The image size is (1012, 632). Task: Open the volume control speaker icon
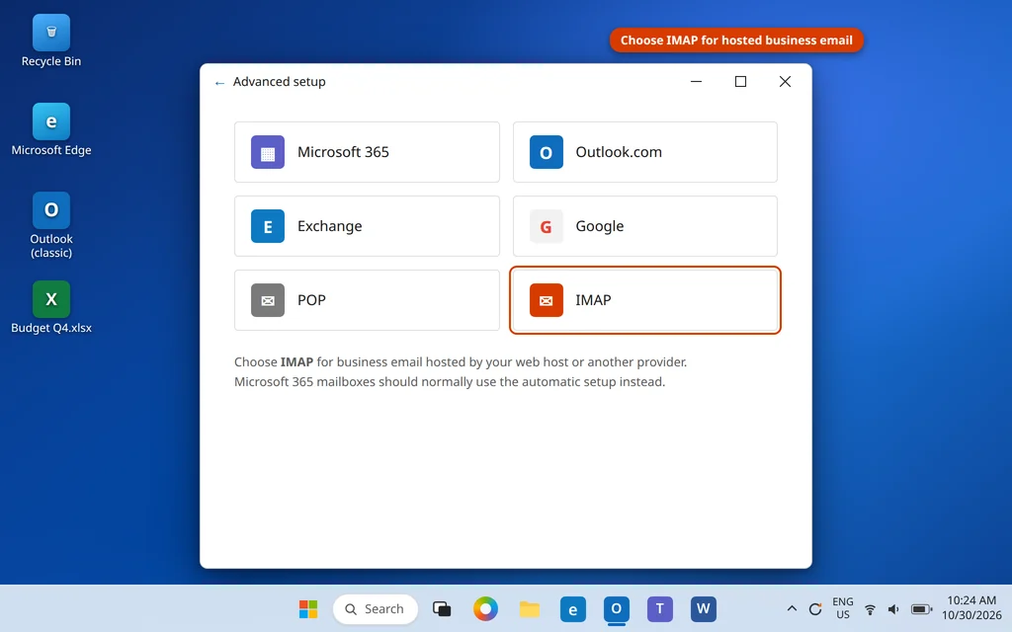click(893, 608)
